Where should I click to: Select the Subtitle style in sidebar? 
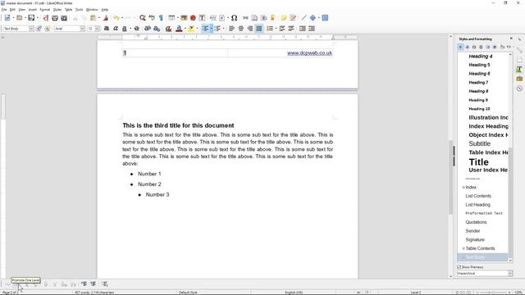point(479,143)
